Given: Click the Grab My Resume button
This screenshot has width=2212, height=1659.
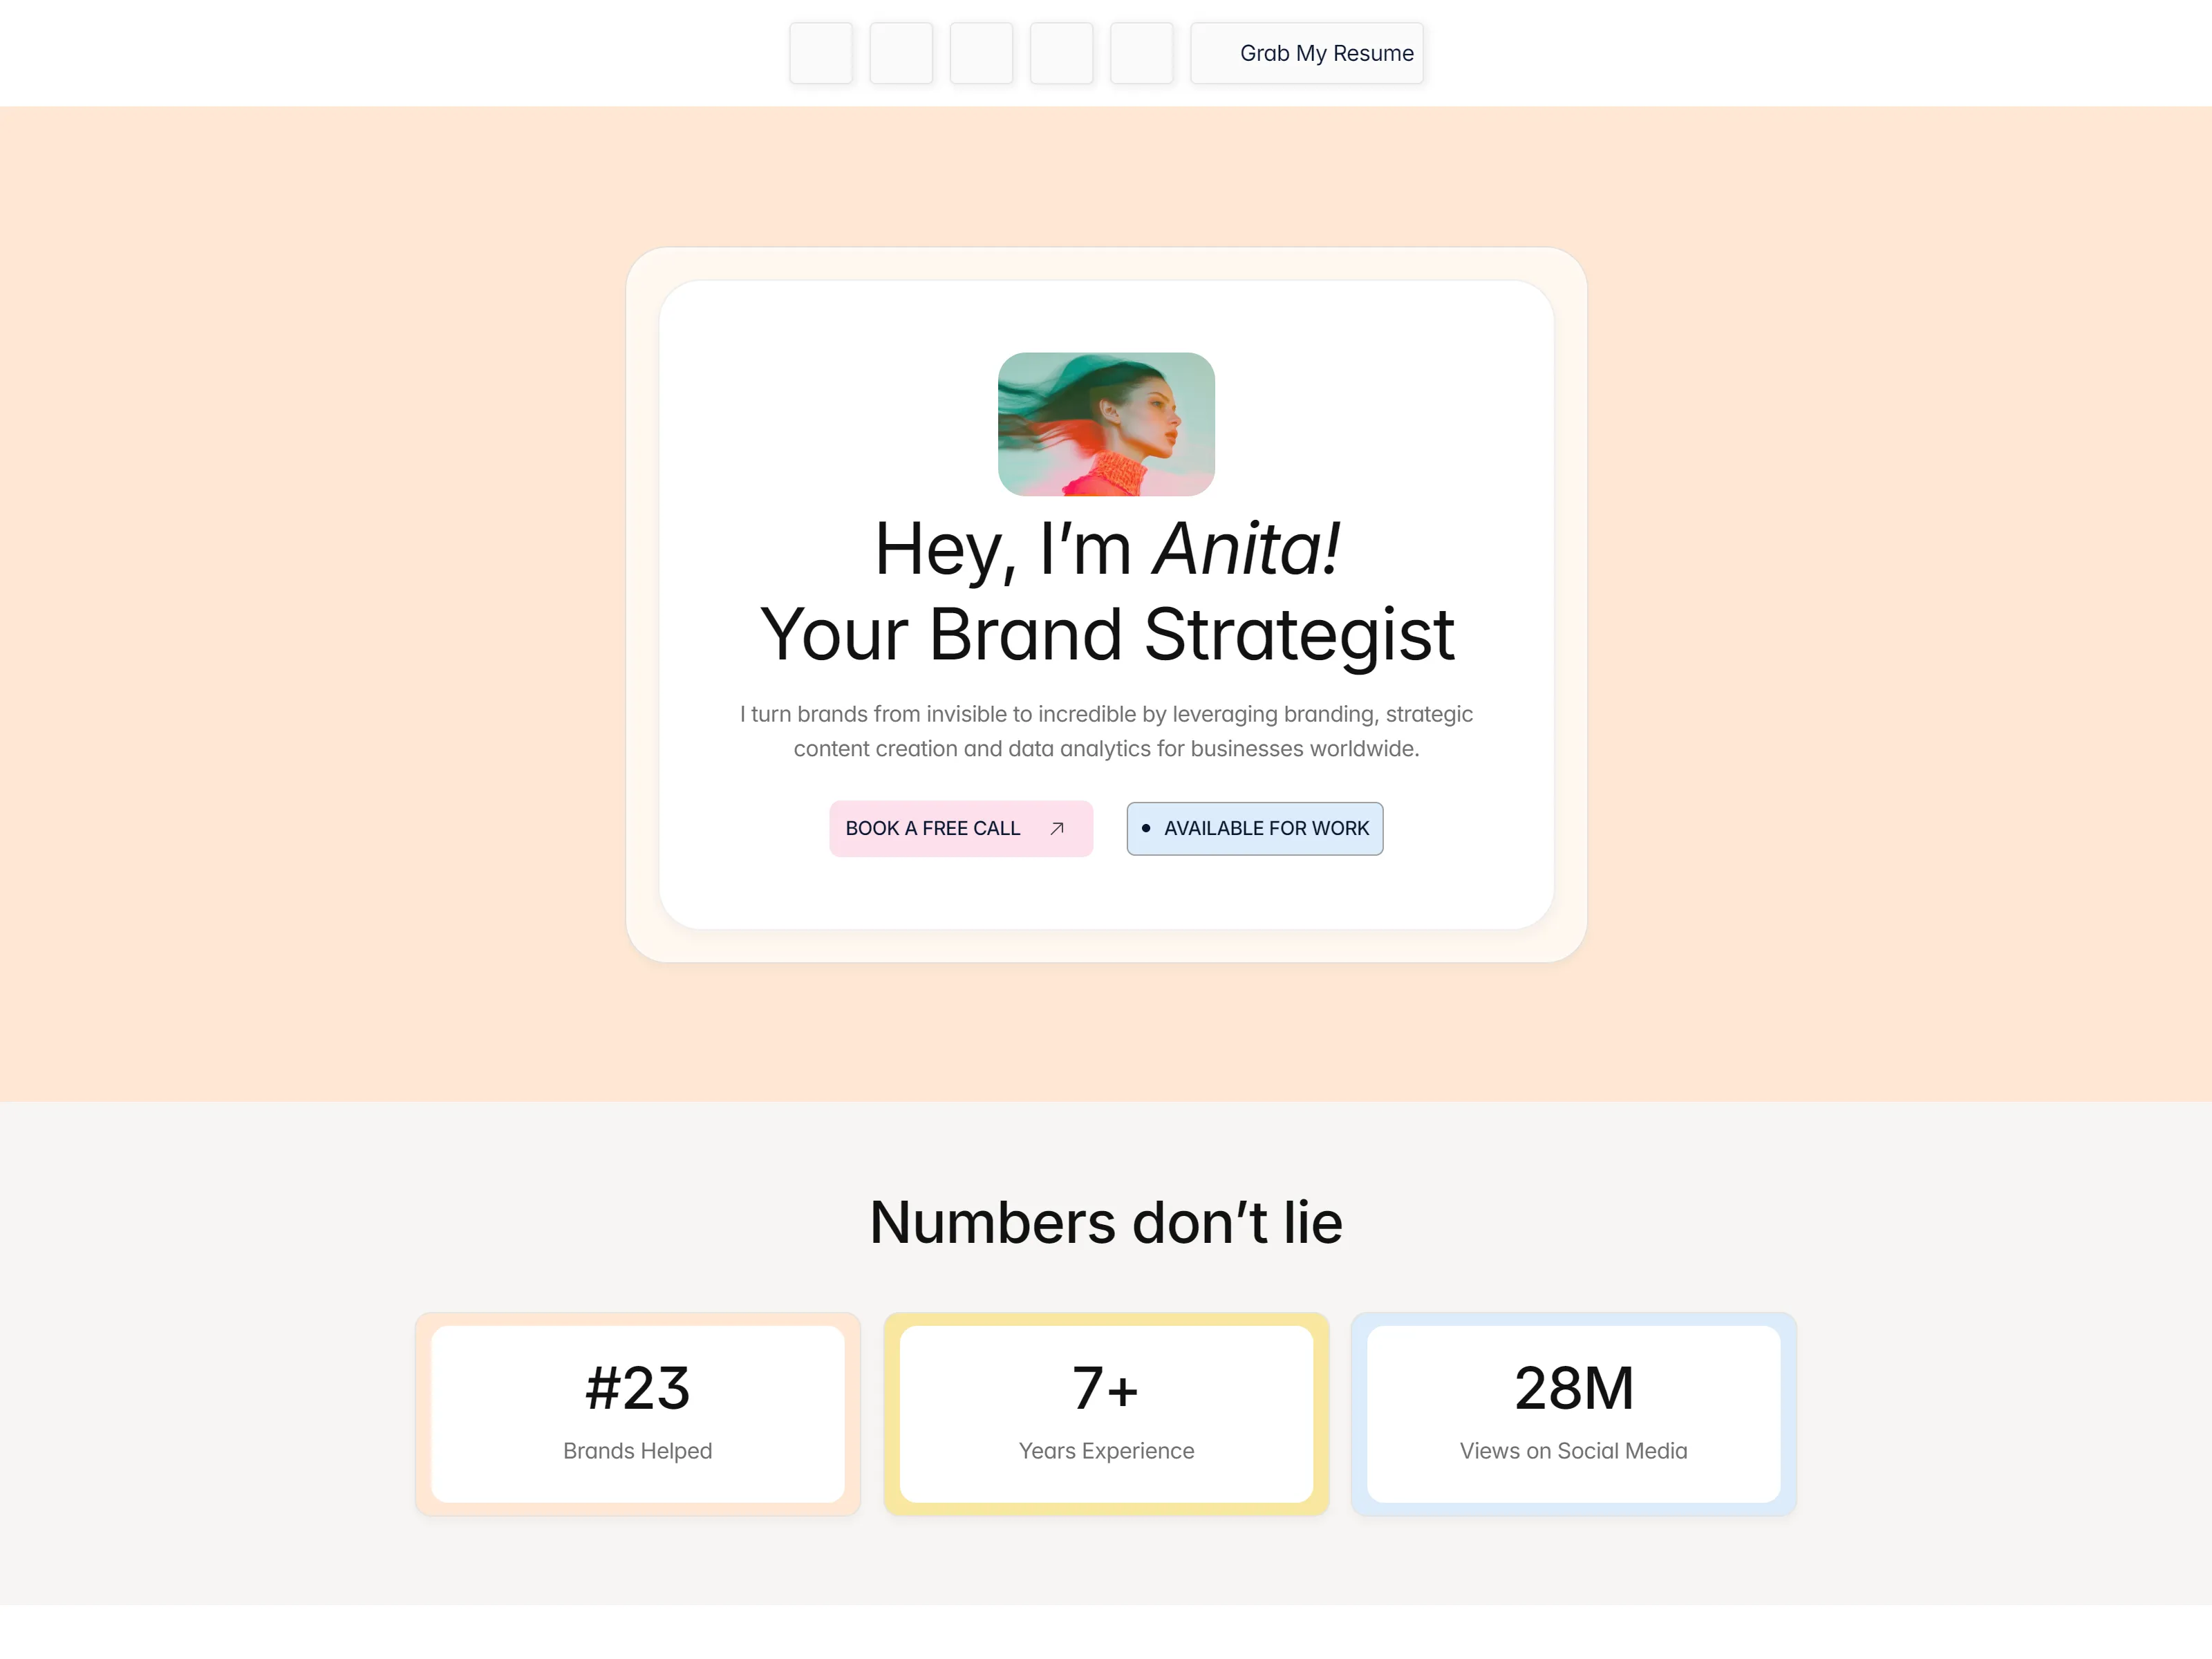Looking at the screenshot, I should (1307, 53).
